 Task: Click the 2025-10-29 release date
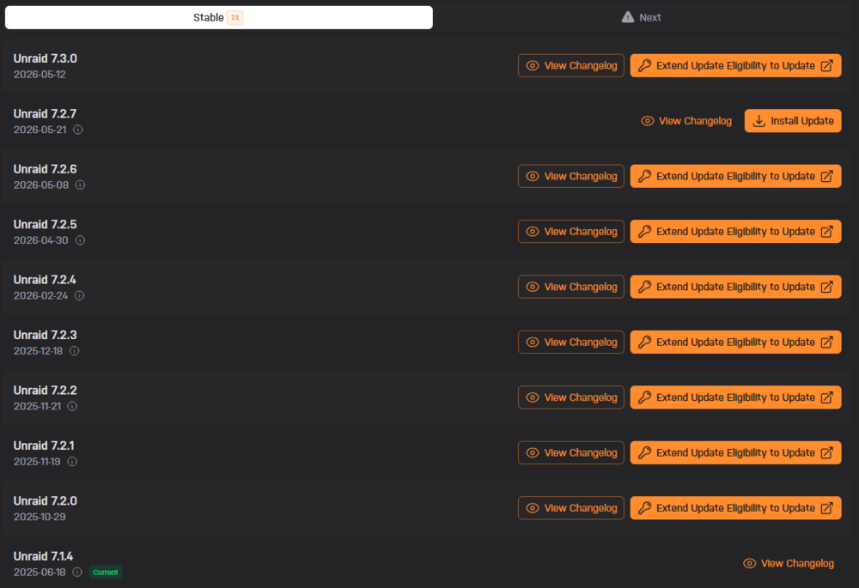(x=40, y=517)
